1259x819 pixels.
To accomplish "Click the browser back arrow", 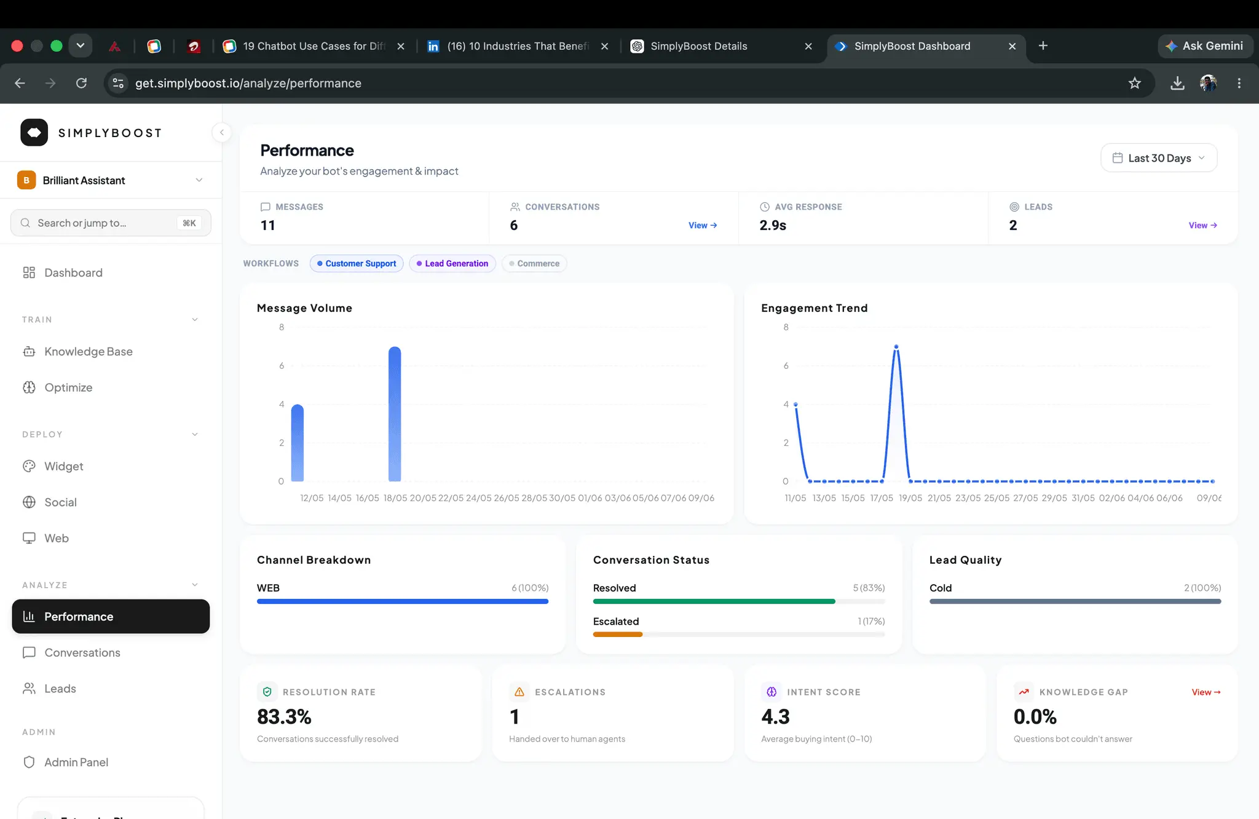I will click(20, 83).
